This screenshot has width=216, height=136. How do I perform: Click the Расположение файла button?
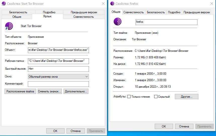(x=20, y=91)
